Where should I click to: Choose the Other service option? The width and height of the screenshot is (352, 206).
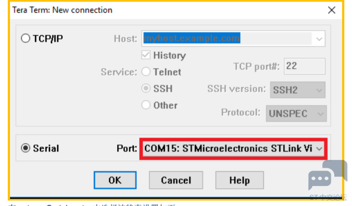(x=146, y=105)
